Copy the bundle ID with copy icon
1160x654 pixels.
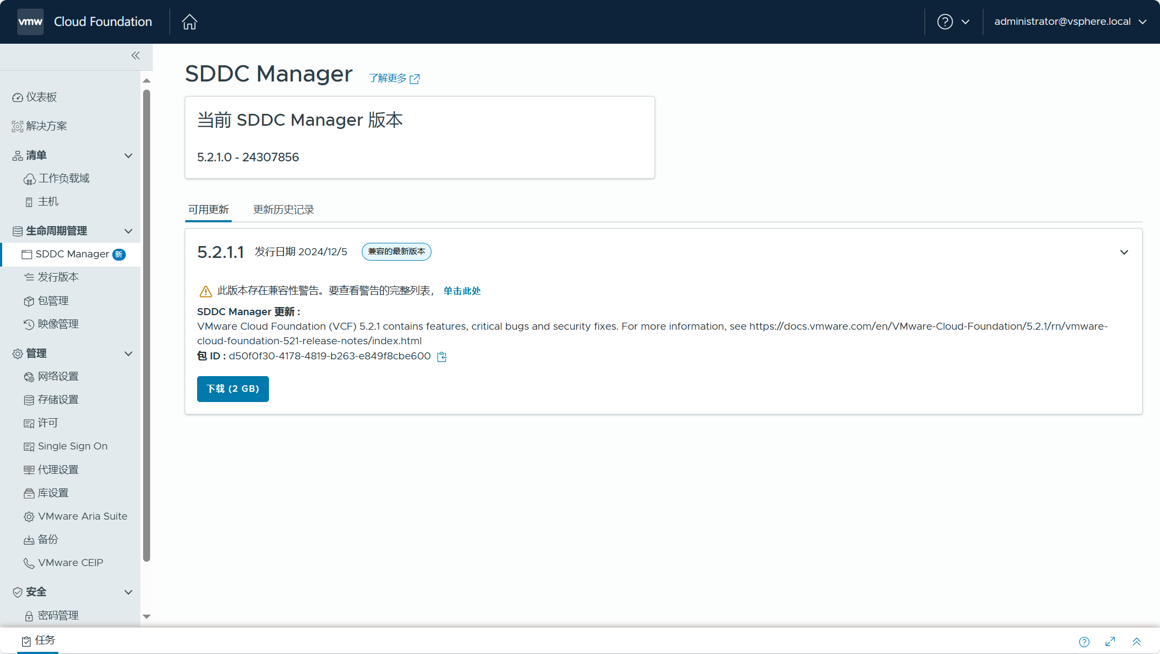tap(442, 357)
